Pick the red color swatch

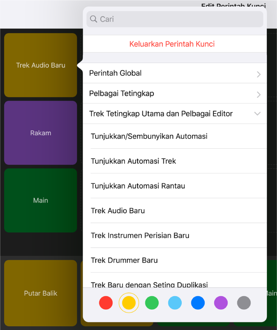coord(106,303)
